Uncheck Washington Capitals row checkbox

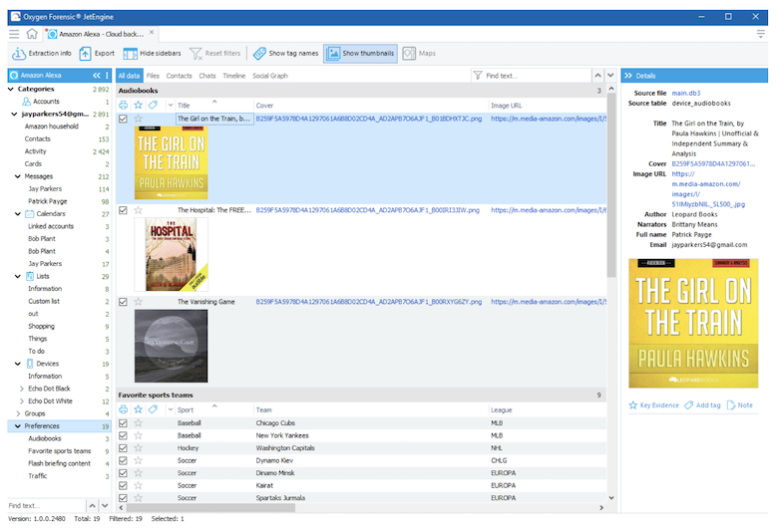click(x=123, y=447)
